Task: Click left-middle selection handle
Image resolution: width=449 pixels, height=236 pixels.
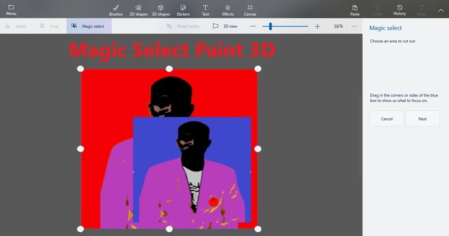Action: pyautogui.click(x=80, y=149)
